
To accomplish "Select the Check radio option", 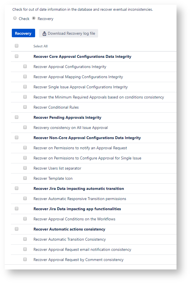I will [x=15, y=18].
